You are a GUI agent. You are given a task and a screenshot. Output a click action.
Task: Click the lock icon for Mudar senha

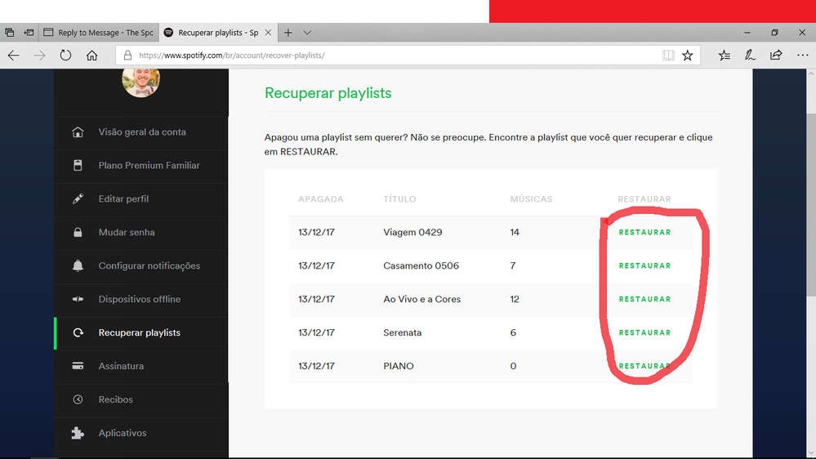(78, 232)
